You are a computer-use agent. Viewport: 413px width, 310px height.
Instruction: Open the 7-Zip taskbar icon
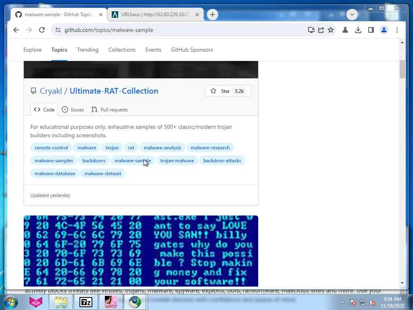click(86, 302)
